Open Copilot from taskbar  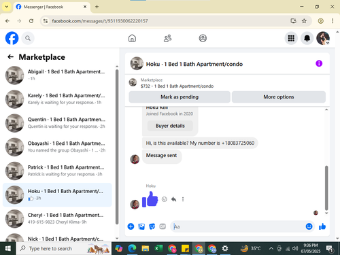click(118, 248)
